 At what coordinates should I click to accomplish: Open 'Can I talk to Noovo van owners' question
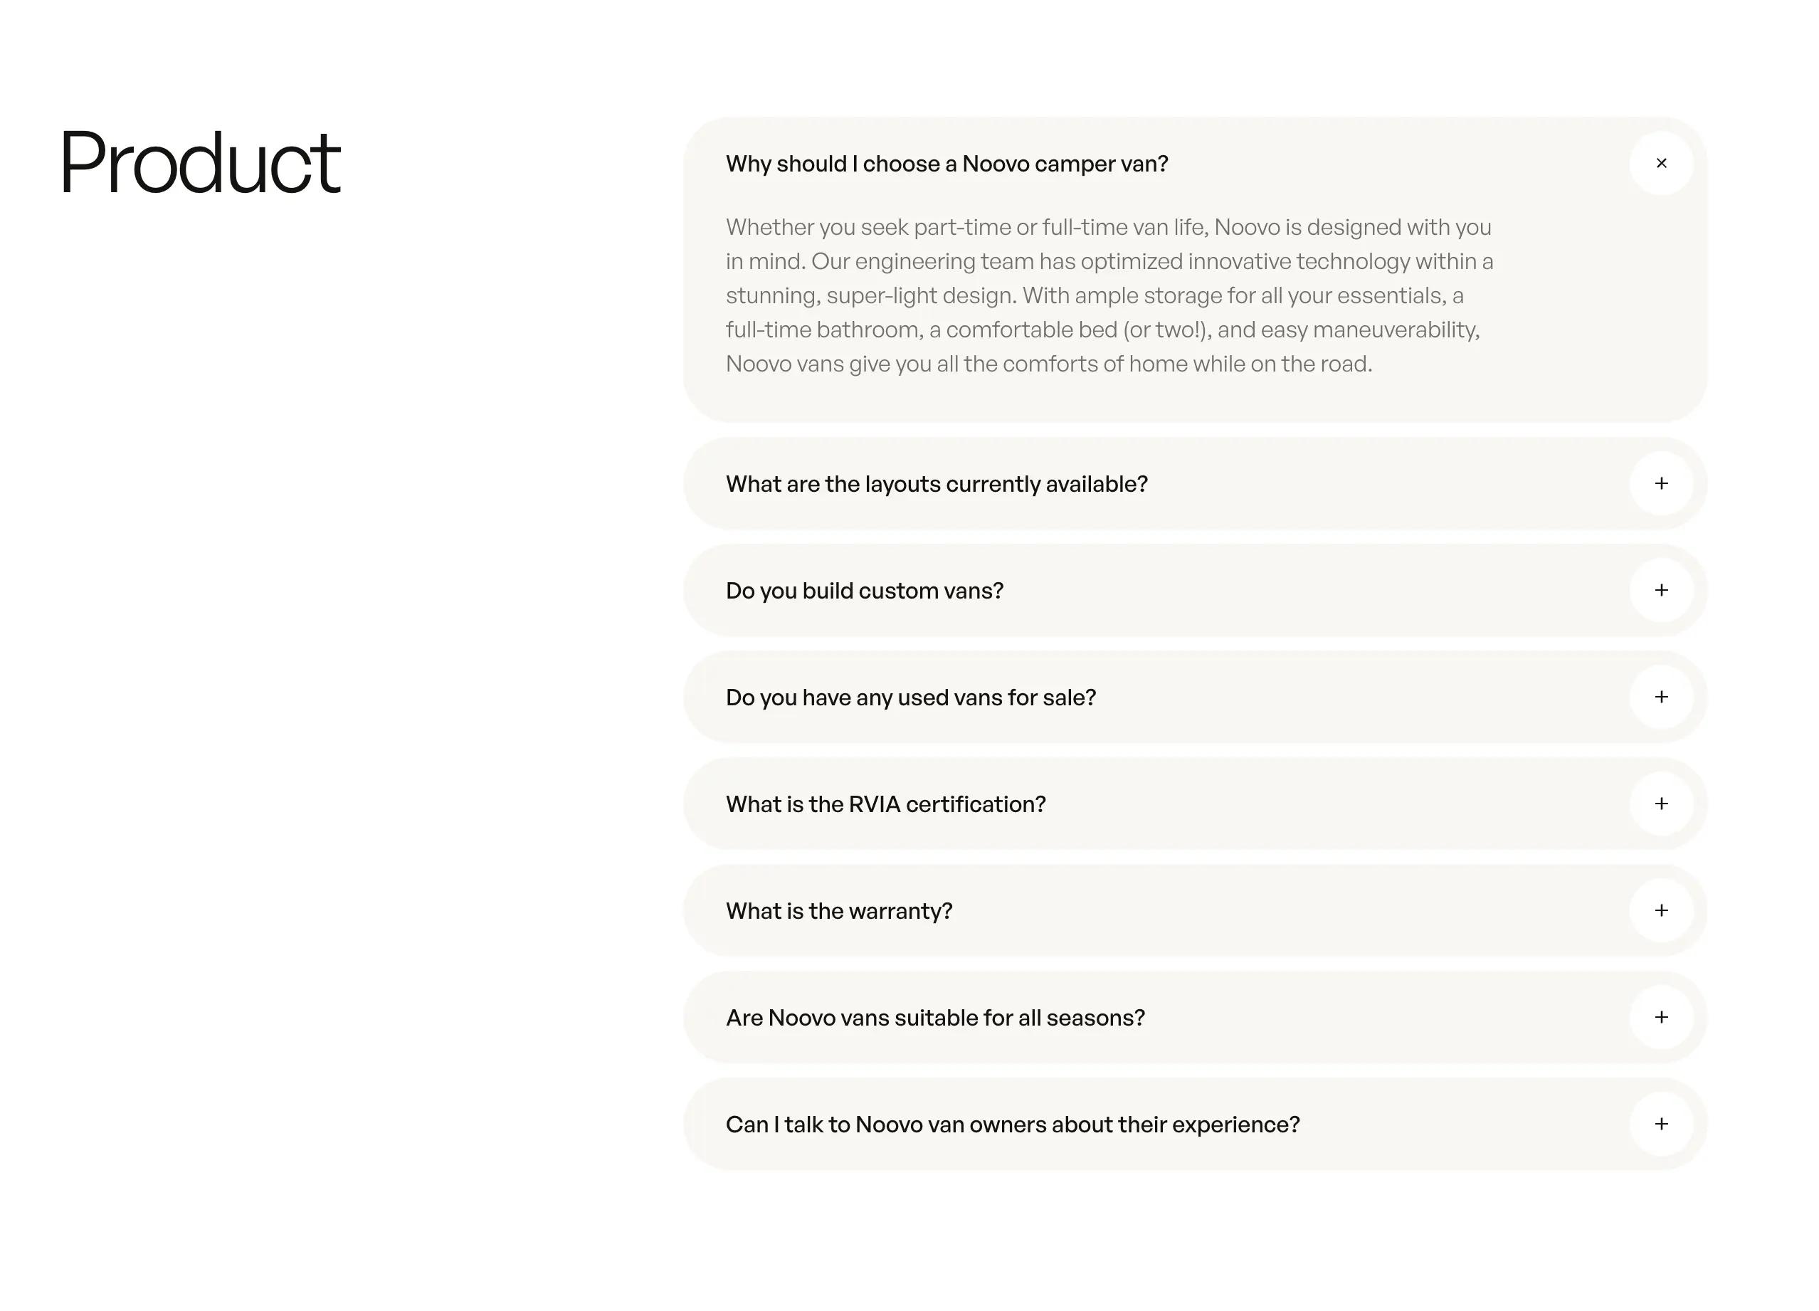[1012, 1124]
